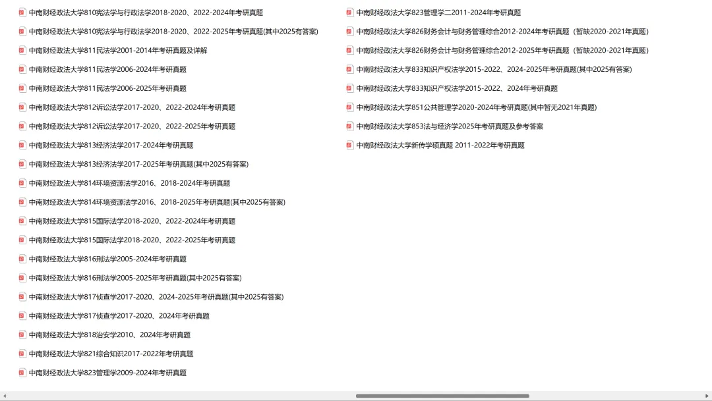712x401 pixels.
Task: Click PDF icon of 816刑法学2005-2024年 file
Action: point(22,259)
